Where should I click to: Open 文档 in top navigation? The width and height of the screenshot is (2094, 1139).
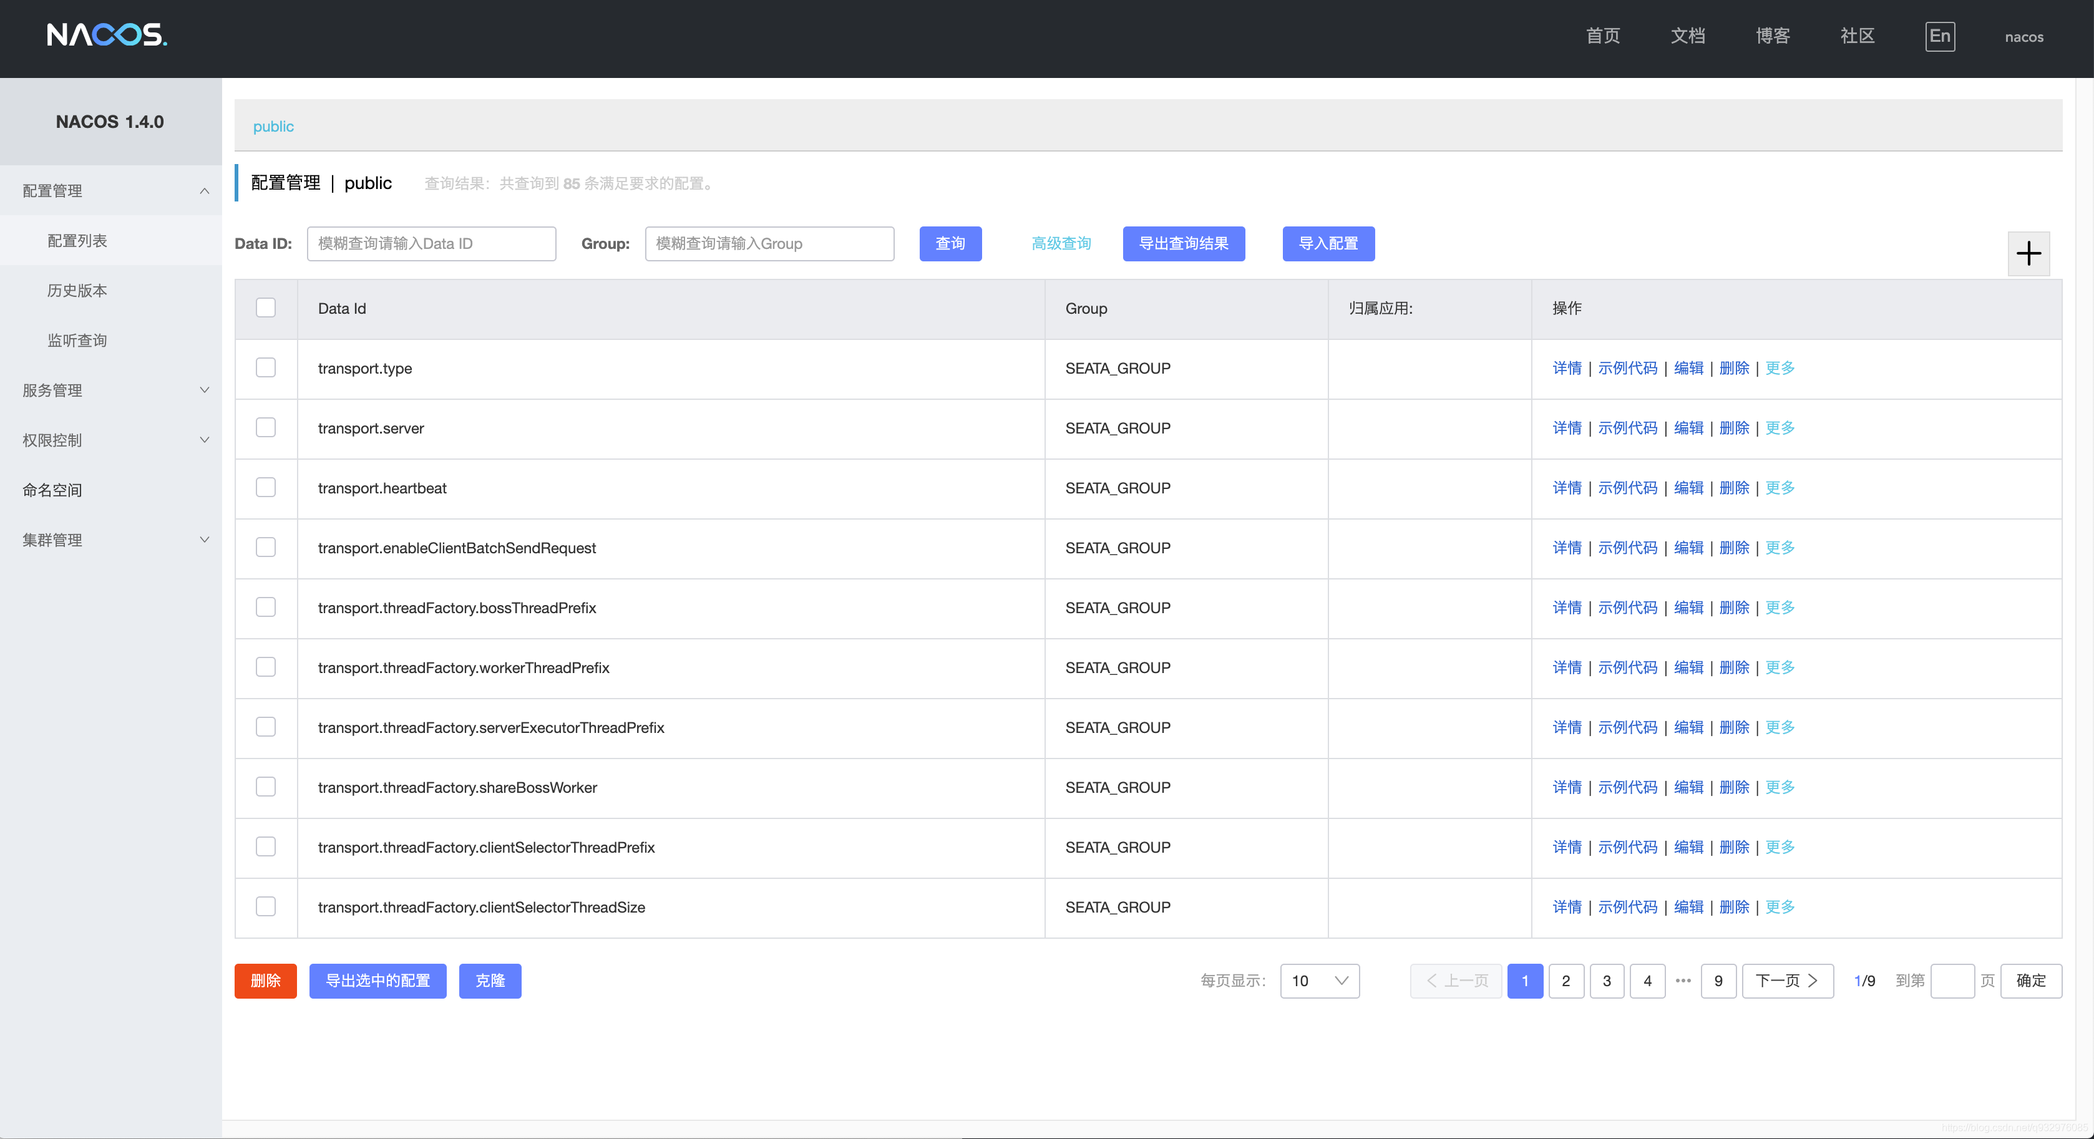pyautogui.click(x=1688, y=37)
